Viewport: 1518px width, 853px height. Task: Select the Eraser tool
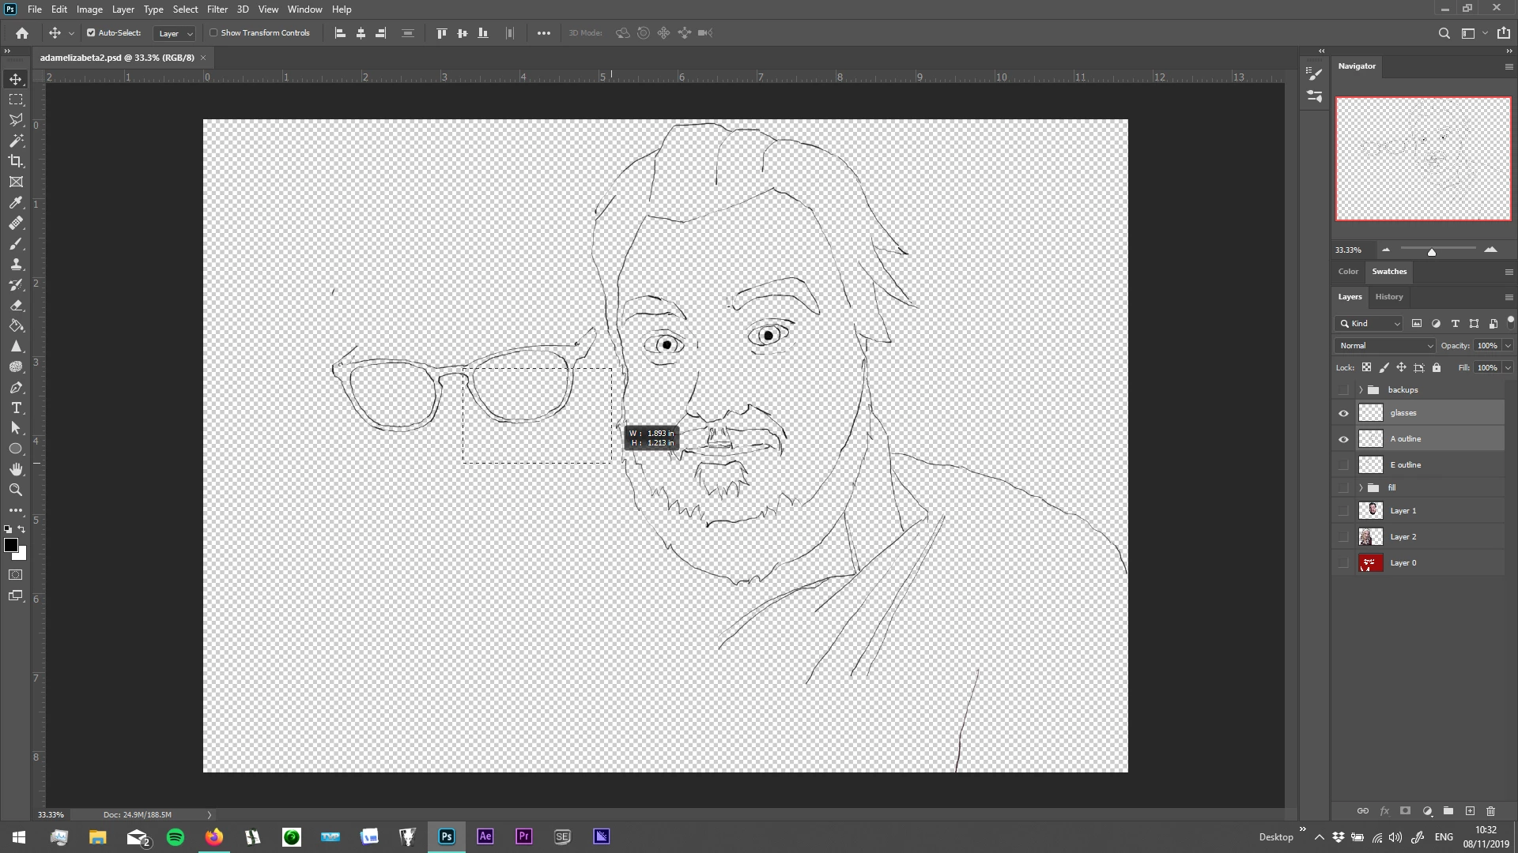[16, 305]
